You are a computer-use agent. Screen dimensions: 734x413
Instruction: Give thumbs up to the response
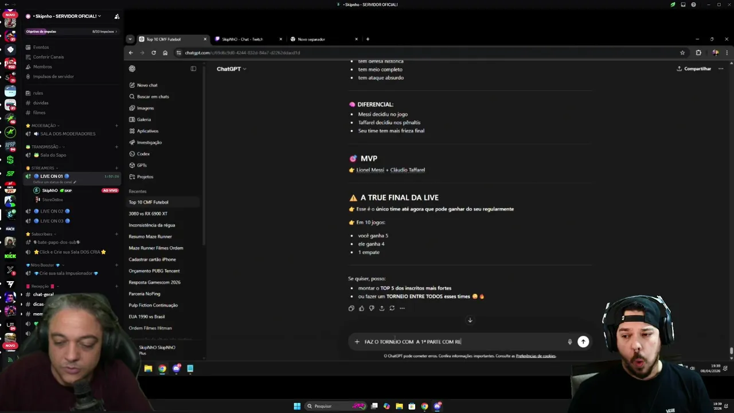pyautogui.click(x=361, y=308)
